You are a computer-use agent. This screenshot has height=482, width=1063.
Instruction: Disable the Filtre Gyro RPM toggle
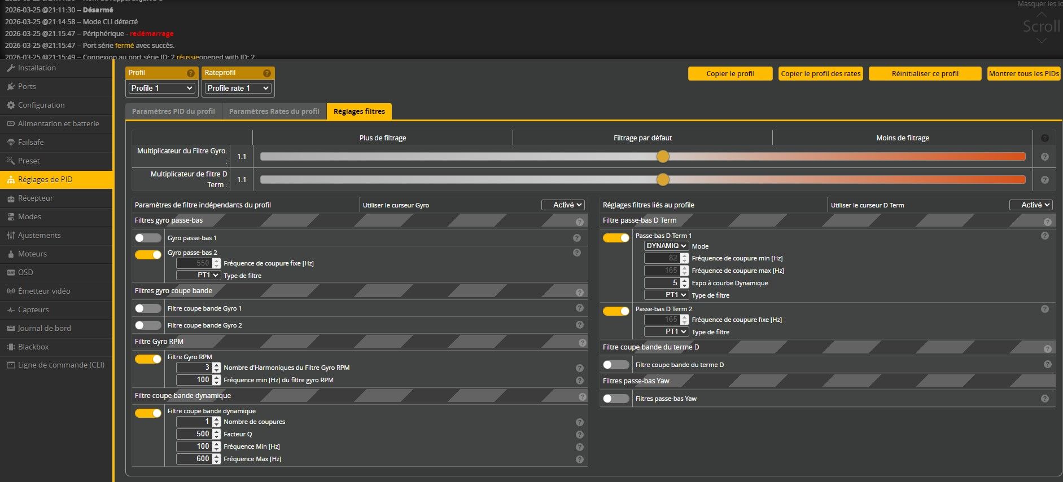(x=148, y=359)
